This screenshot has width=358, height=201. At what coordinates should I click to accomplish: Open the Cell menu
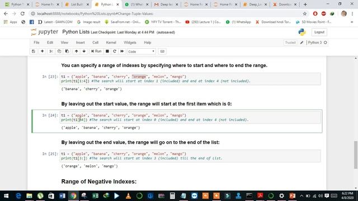point(95,42)
